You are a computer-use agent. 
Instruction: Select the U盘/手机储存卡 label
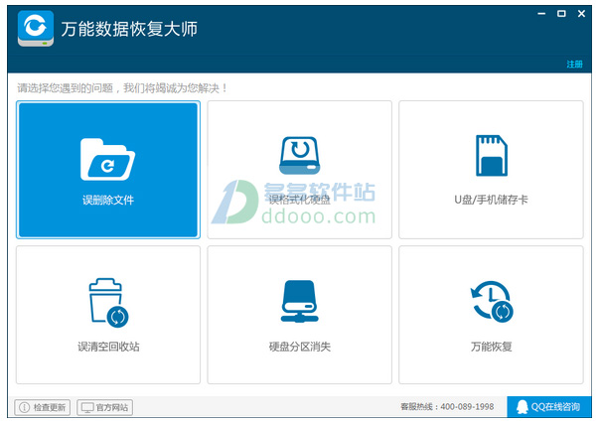coord(491,200)
